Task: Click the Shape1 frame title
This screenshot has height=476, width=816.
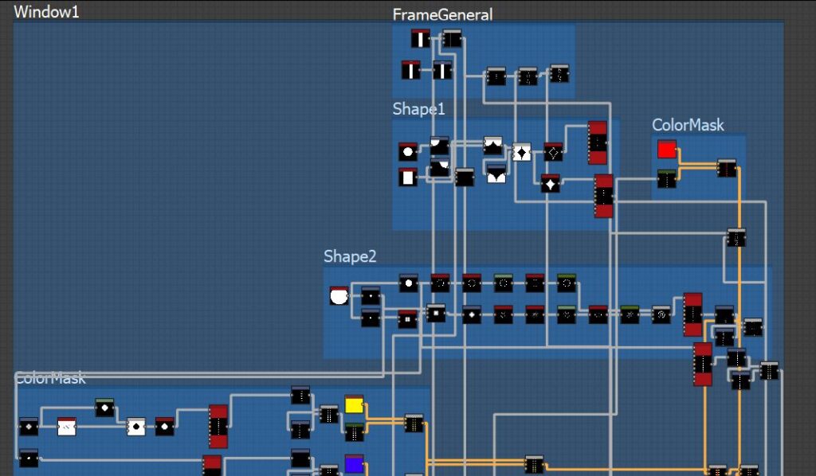Action: (x=419, y=108)
